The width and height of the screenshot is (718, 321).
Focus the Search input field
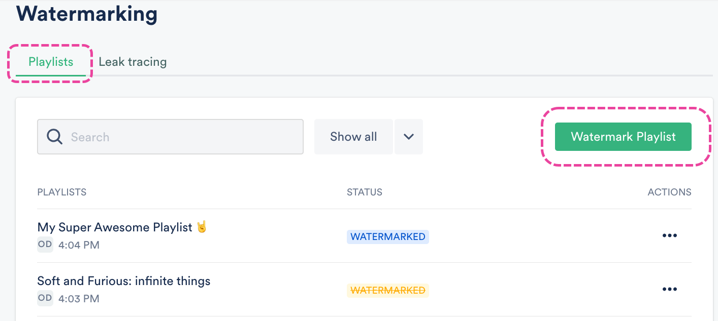click(x=183, y=137)
